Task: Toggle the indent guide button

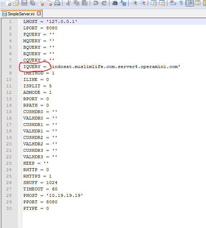Action: coord(190,3)
